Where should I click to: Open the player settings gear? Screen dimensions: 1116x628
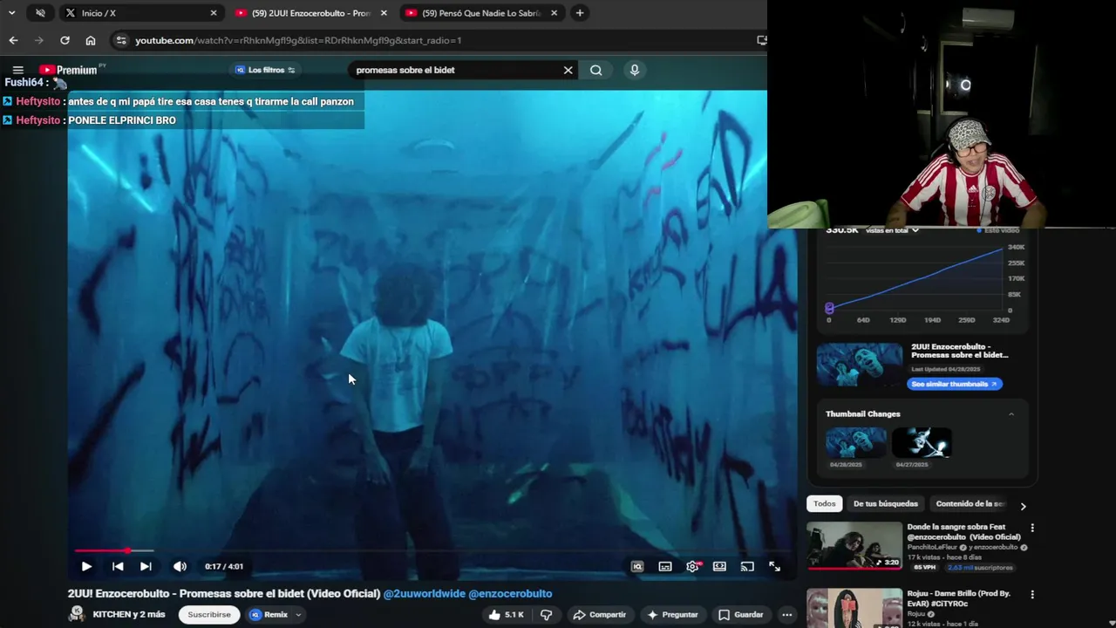pyautogui.click(x=692, y=566)
